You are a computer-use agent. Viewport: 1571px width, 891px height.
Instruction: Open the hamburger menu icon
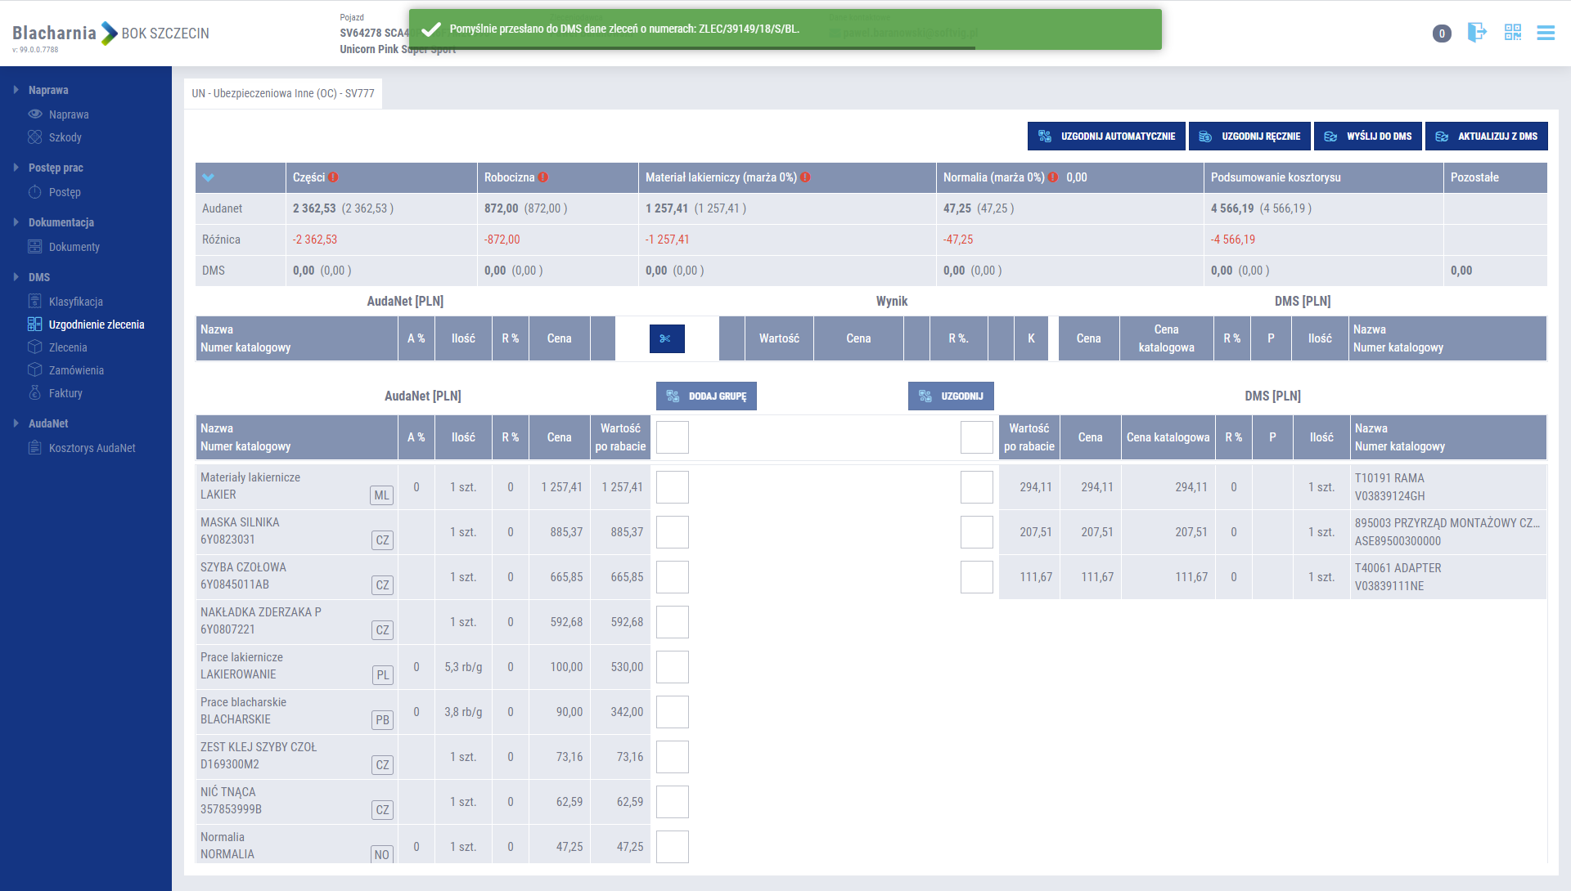tap(1545, 33)
